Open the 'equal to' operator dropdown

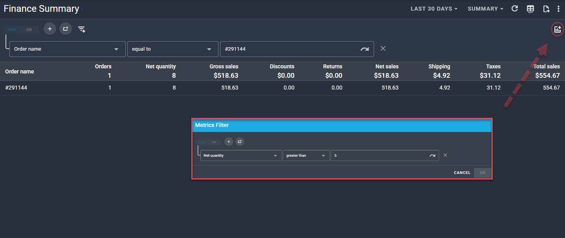click(x=172, y=49)
